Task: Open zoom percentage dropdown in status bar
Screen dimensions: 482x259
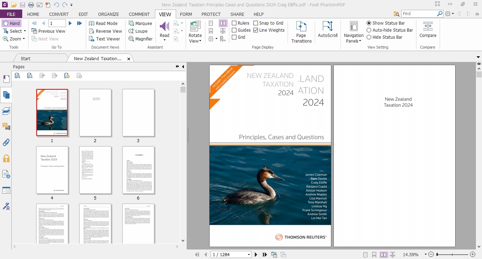Action: click(x=426, y=254)
